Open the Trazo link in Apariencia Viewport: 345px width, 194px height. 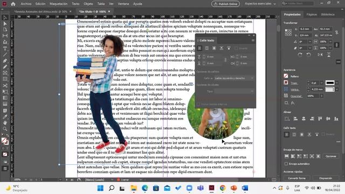294,83
